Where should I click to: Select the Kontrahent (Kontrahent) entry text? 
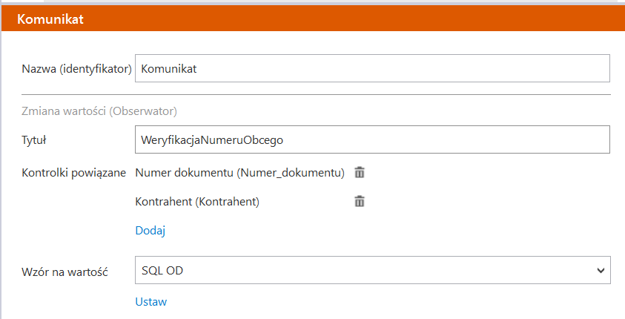197,201
